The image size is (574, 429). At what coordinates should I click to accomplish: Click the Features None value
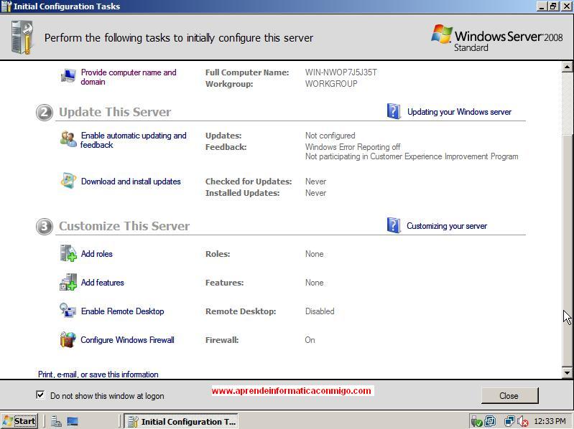(314, 283)
